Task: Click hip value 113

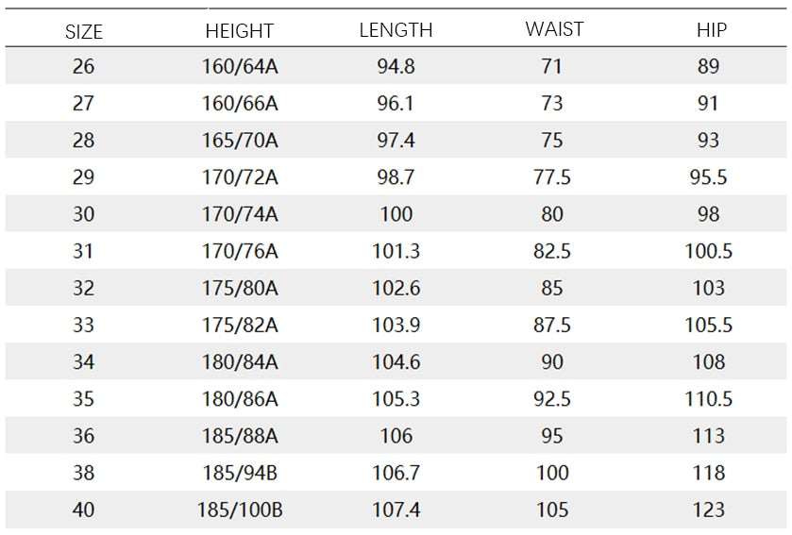Action: (708, 436)
